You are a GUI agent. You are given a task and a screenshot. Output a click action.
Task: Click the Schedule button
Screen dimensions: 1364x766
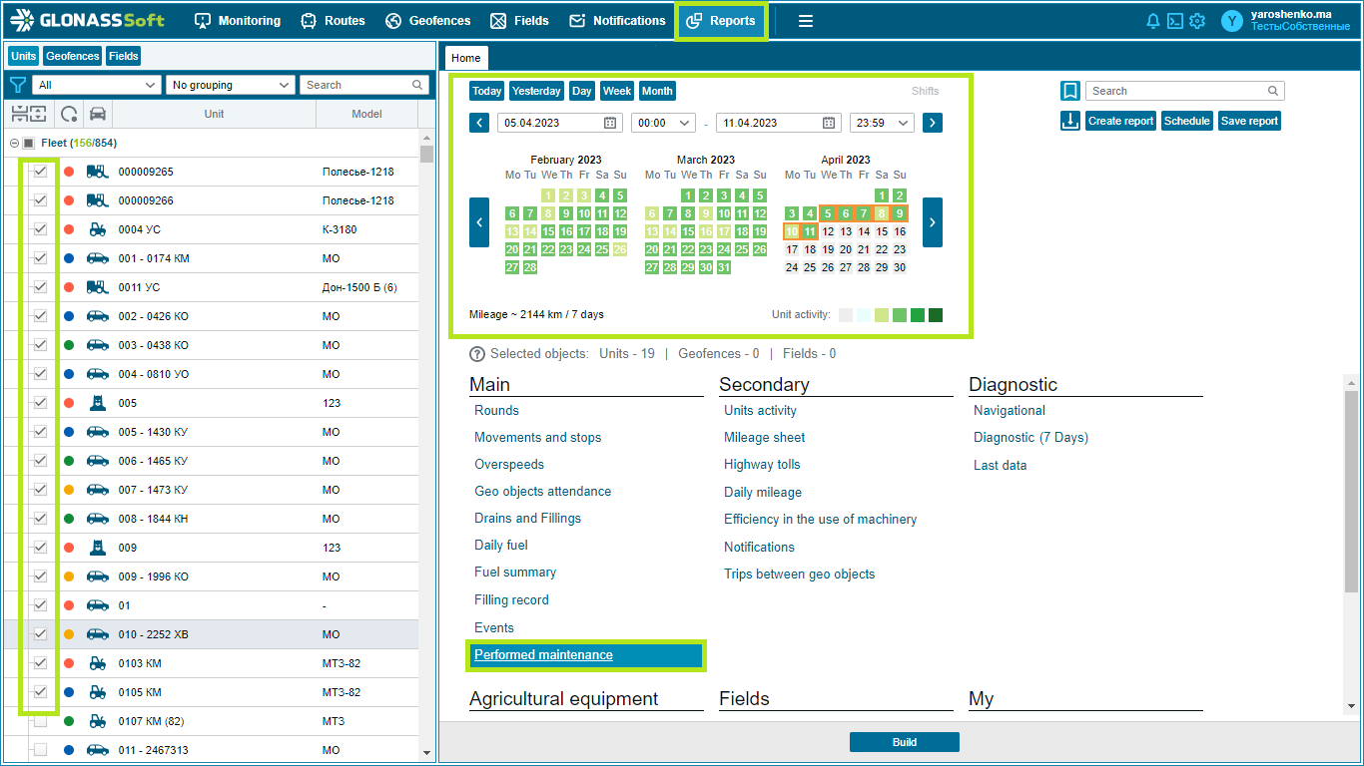tap(1187, 121)
